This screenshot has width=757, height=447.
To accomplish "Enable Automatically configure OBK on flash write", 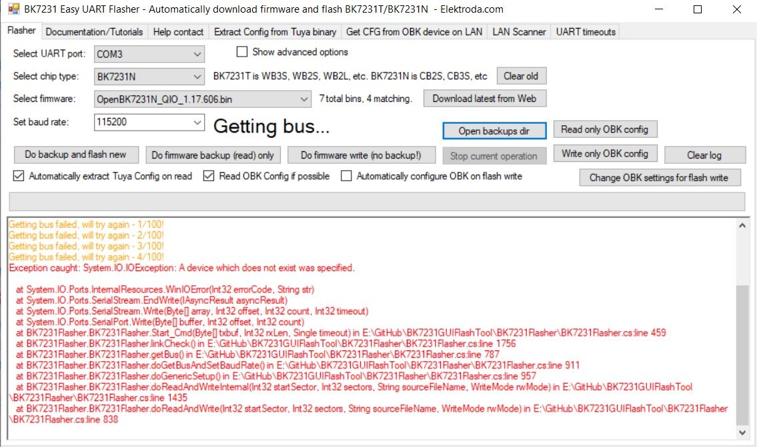I will coord(346,176).
